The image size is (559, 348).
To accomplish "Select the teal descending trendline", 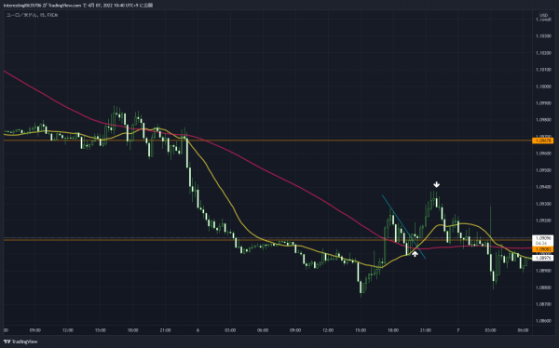I will click(403, 227).
